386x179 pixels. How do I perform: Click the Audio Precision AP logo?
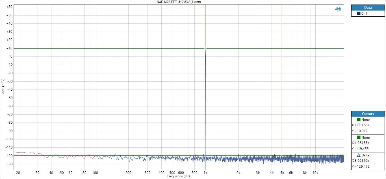click(x=338, y=9)
